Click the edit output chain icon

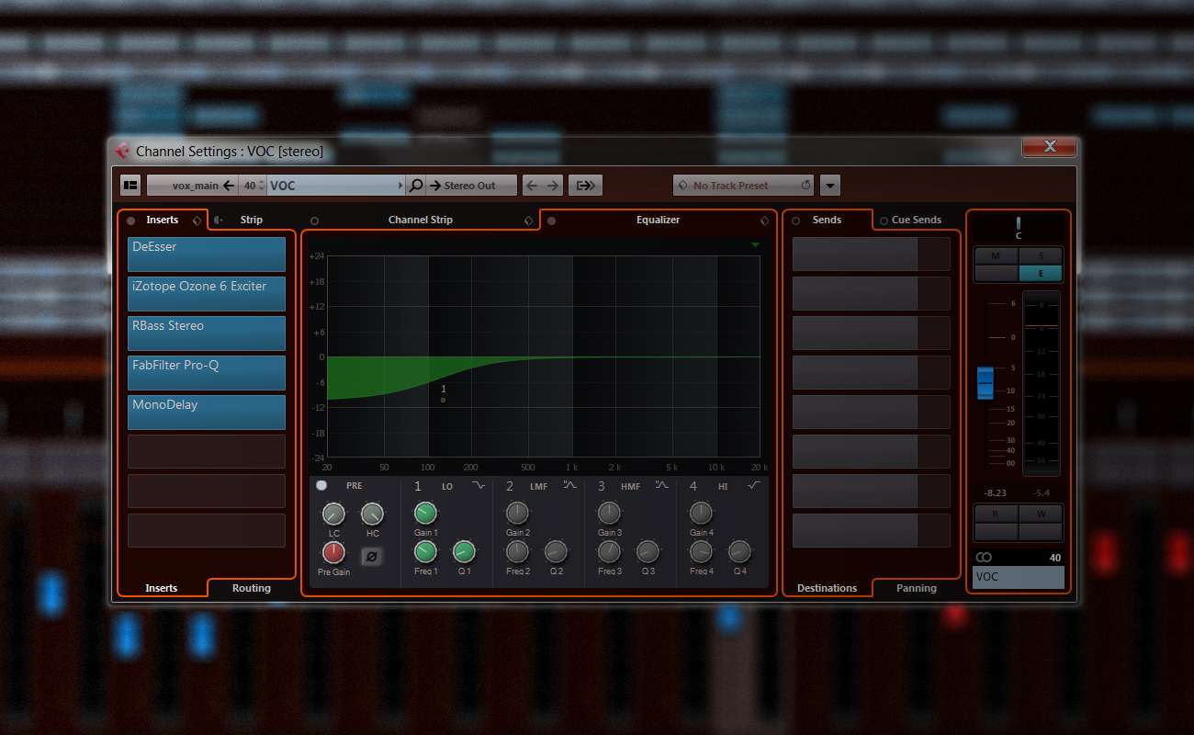coord(585,186)
